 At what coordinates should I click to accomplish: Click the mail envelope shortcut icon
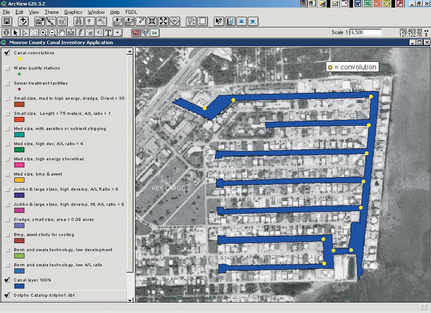click(335, 3)
